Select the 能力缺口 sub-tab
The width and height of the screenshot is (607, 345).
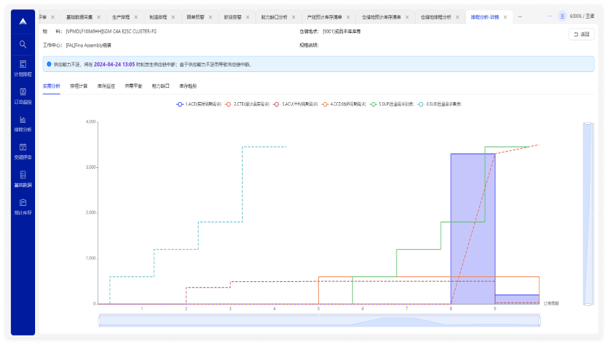pyautogui.click(x=161, y=86)
